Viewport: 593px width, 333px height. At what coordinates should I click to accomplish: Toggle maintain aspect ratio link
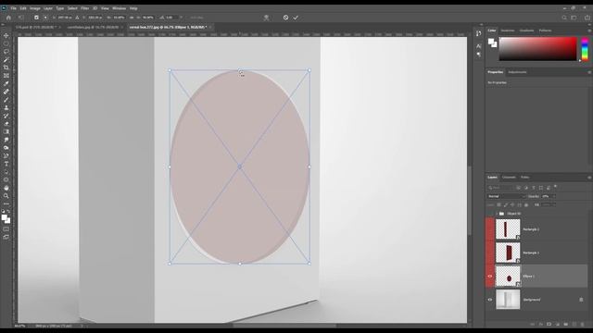click(x=132, y=18)
